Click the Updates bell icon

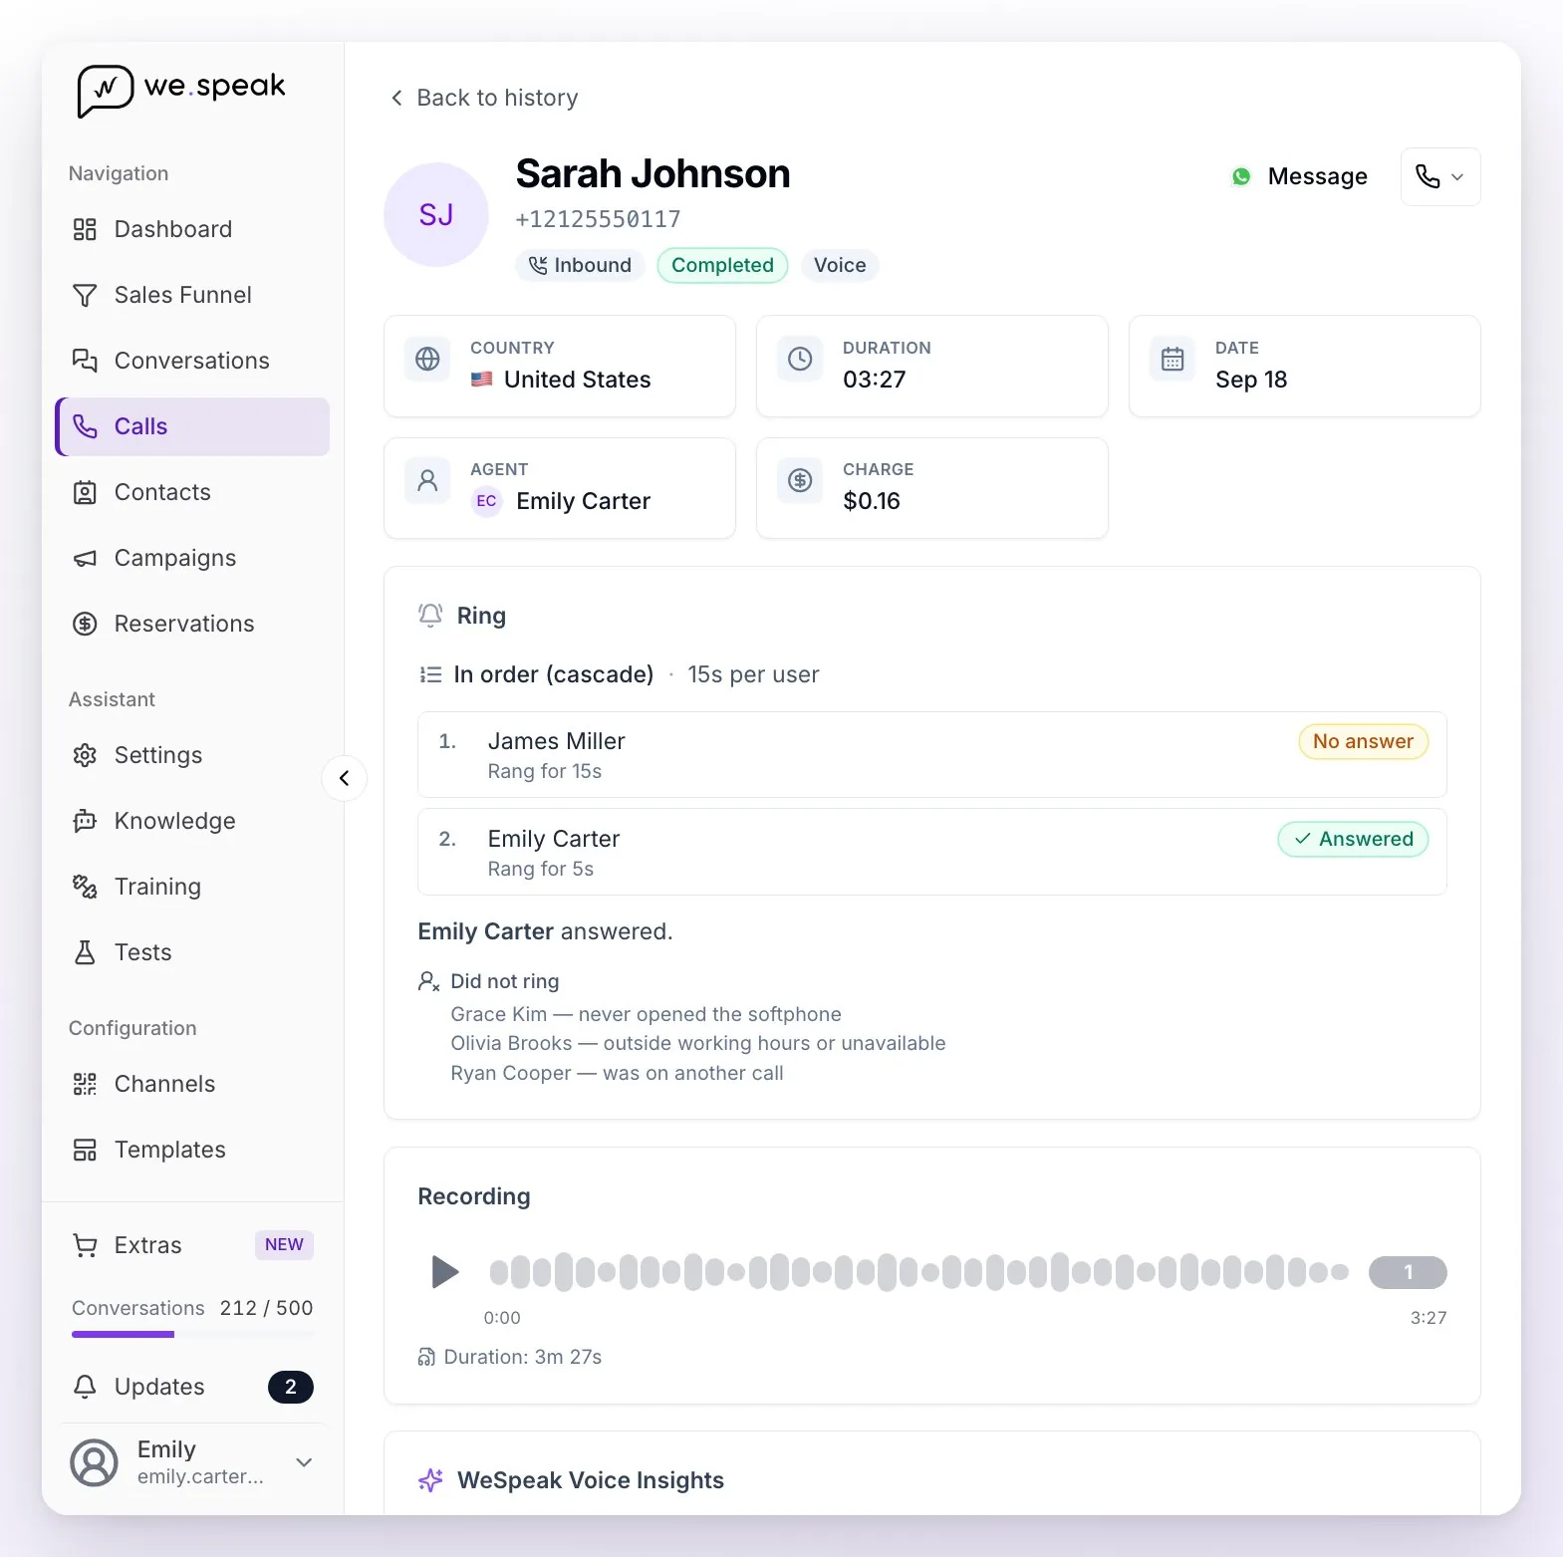85,1387
